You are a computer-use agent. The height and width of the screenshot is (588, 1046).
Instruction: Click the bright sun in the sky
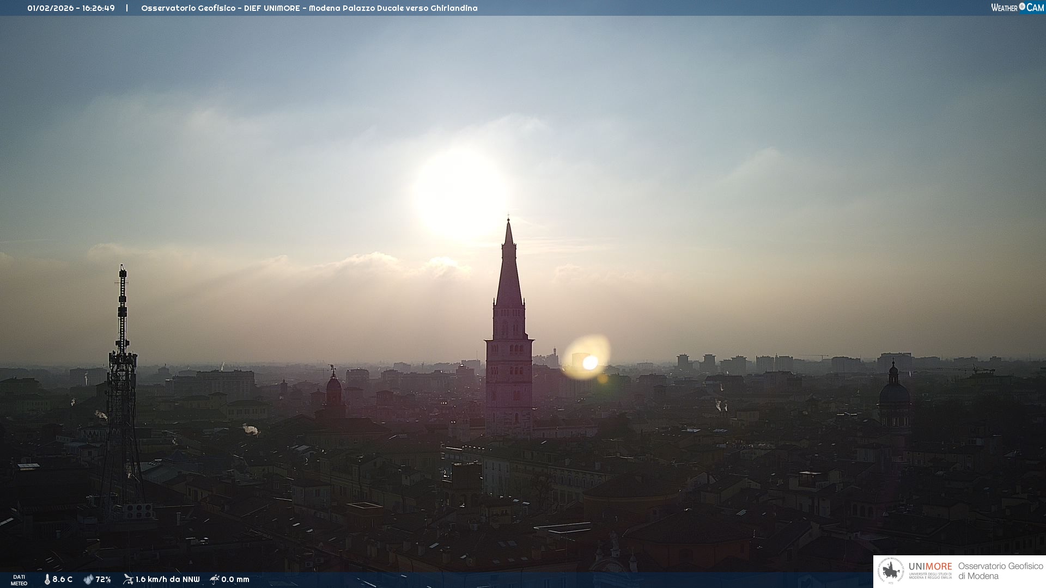pyautogui.click(x=461, y=193)
